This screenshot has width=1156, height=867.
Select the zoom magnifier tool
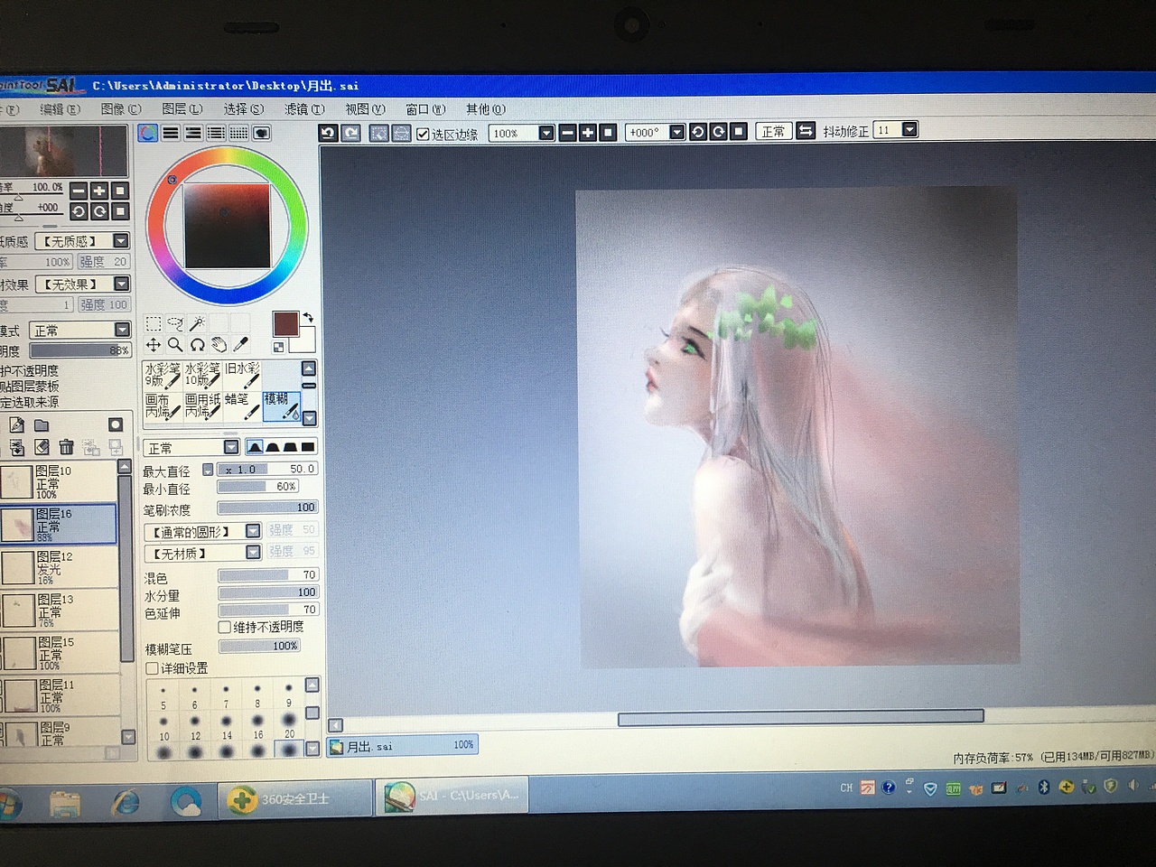[x=175, y=345]
